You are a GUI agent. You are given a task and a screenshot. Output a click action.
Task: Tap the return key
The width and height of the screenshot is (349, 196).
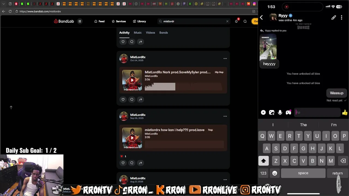[x=338, y=173]
